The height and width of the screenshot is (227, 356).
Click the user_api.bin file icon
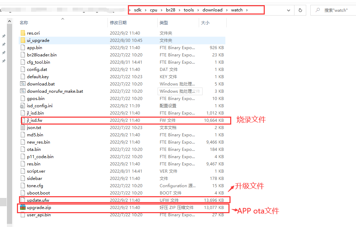[x=23, y=215]
